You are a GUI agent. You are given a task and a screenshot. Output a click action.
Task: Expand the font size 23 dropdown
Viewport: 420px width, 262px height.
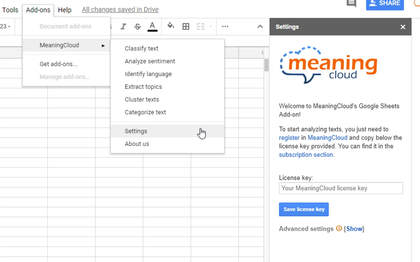6,27
